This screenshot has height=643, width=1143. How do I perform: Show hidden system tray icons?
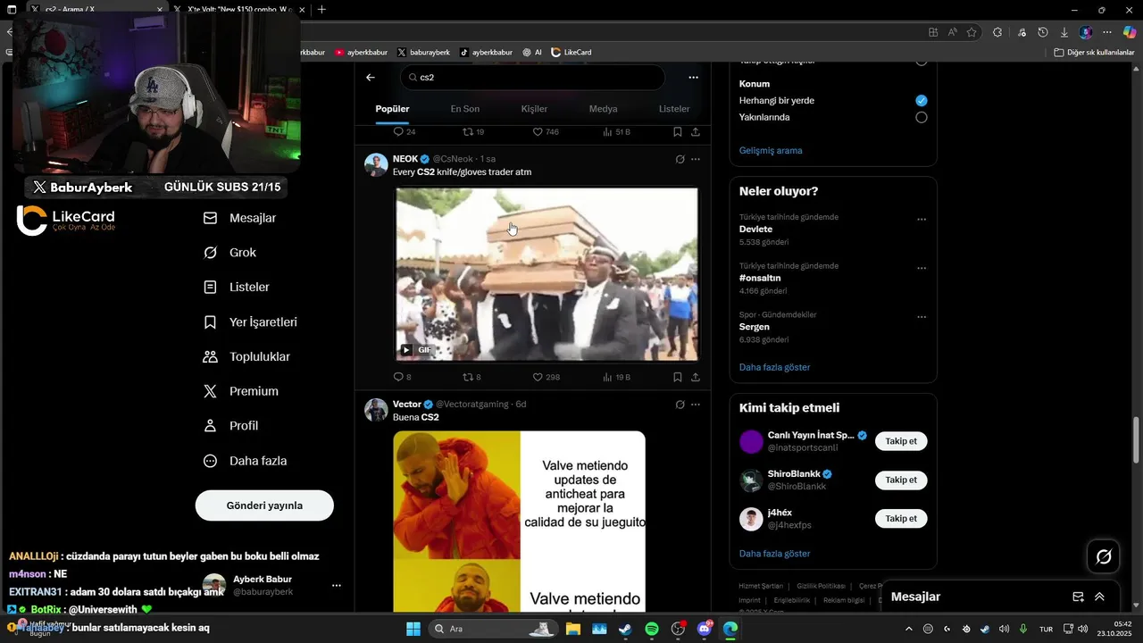coord(909,629)
